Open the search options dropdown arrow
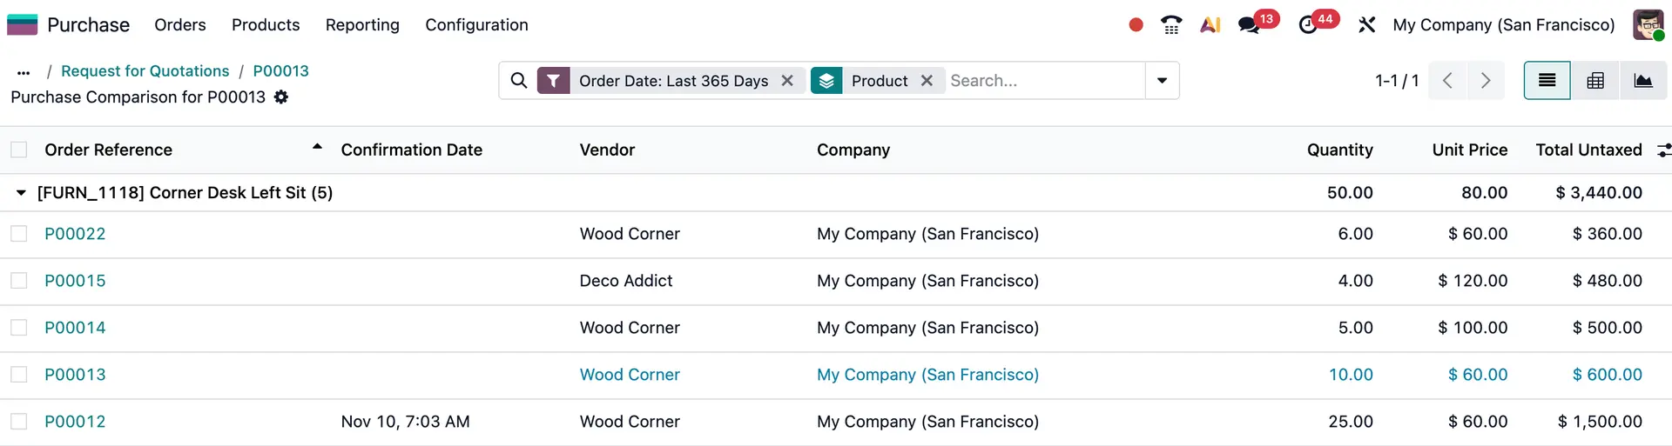 1162,81
